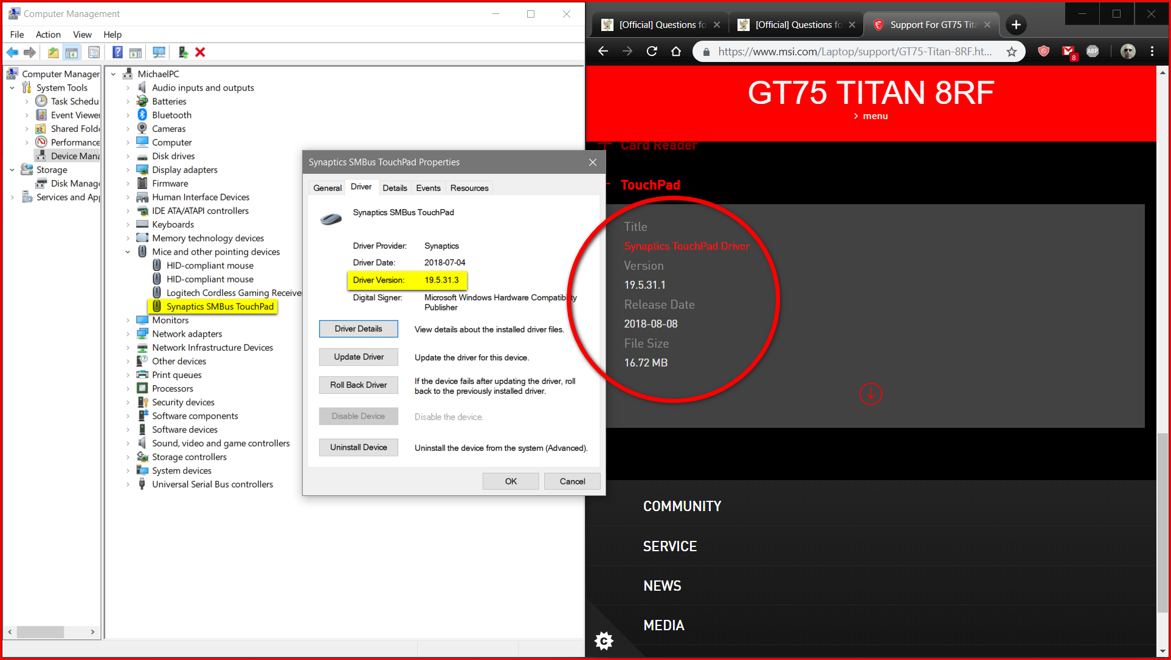Click the blue Help toolbar icon

tap(117, 52)
